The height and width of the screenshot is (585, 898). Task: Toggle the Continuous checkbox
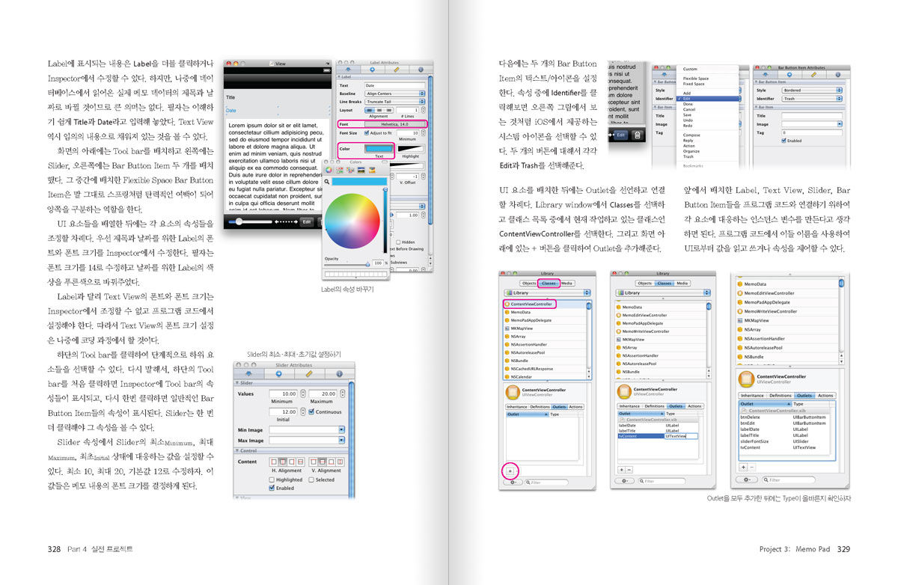pos(312,412)
